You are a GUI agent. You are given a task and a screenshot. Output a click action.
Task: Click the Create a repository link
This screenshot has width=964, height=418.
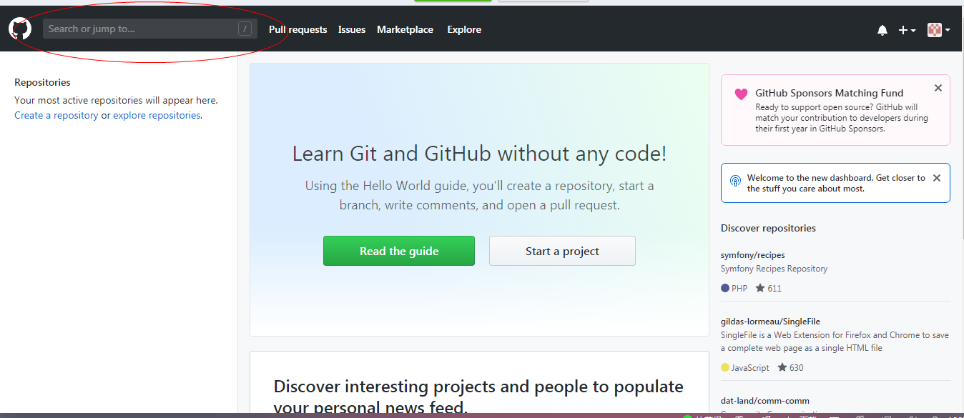[x=56, y=115]
